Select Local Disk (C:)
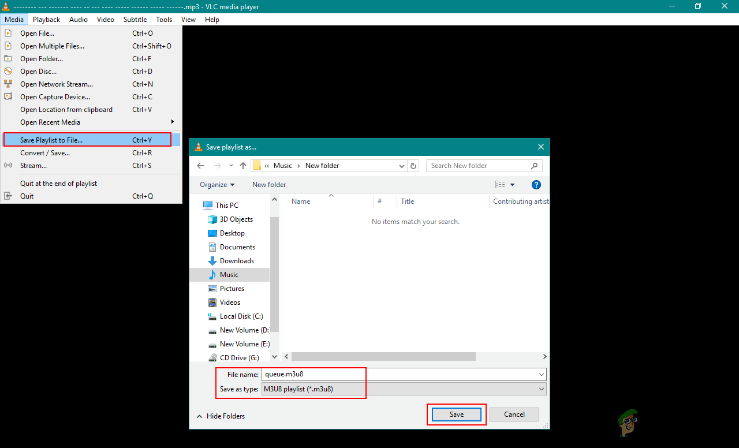 pos(235,316)
